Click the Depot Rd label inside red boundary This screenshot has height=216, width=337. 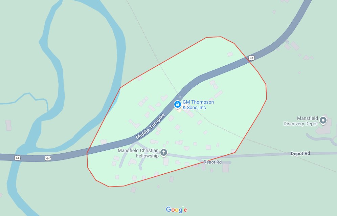pyautogui.click(x=212, y=162)
